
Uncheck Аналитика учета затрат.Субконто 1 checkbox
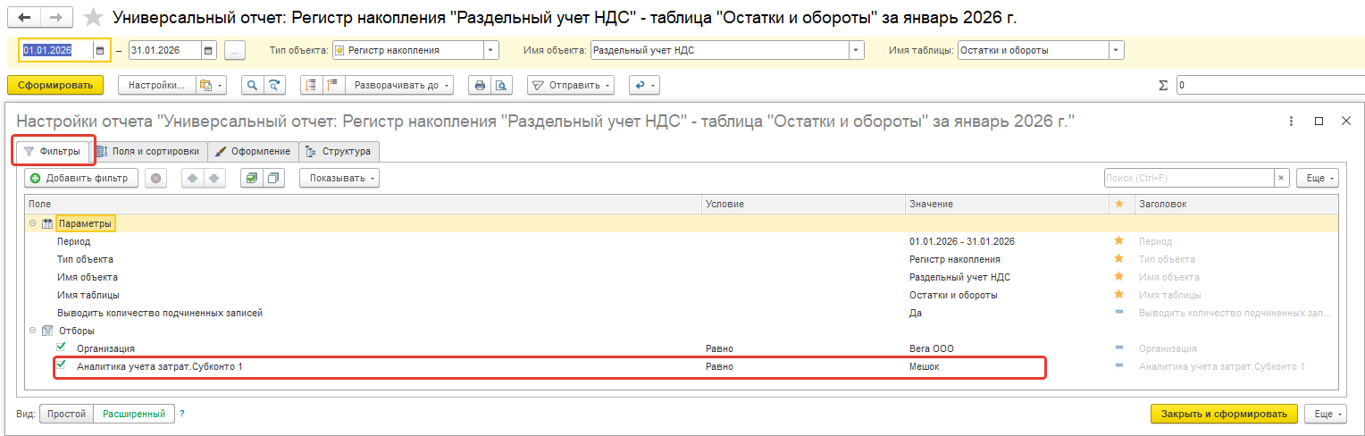click(x=61, y=365)
